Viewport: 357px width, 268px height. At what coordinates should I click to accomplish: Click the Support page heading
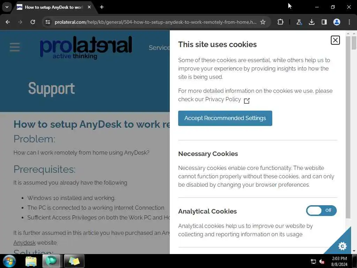click(x=52, y=89)
